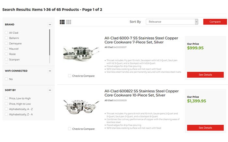Screen dimensions: 228x142
Task: See Details for the 10-Piece Set
Action: pos(205,128)
